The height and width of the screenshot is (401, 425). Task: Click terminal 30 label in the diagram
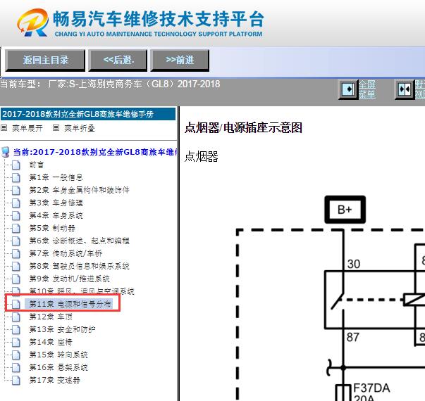pyautogui.click(x=354, y=264)
